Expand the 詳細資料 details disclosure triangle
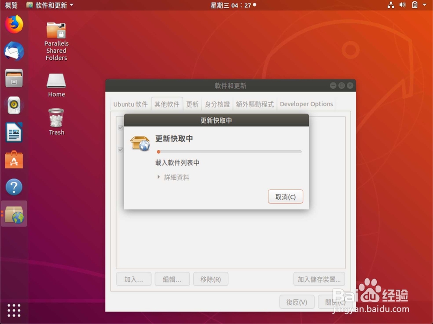The width and height of the screenshot is (433, 324). pos(158,177)
